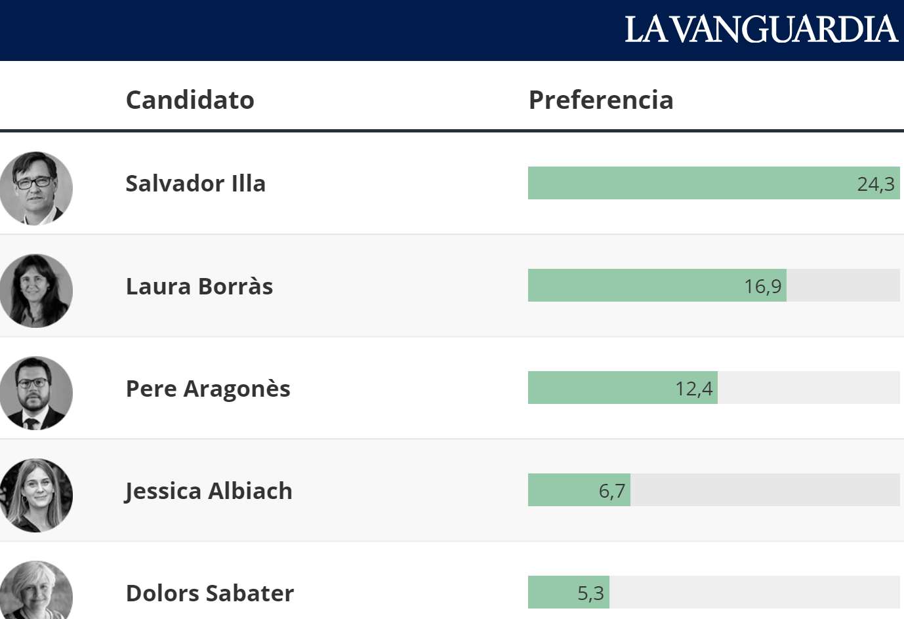The height and width of the screenshot is (619, 904).
Task: Click the Salvador Illa name
Action: click(195, 184)
